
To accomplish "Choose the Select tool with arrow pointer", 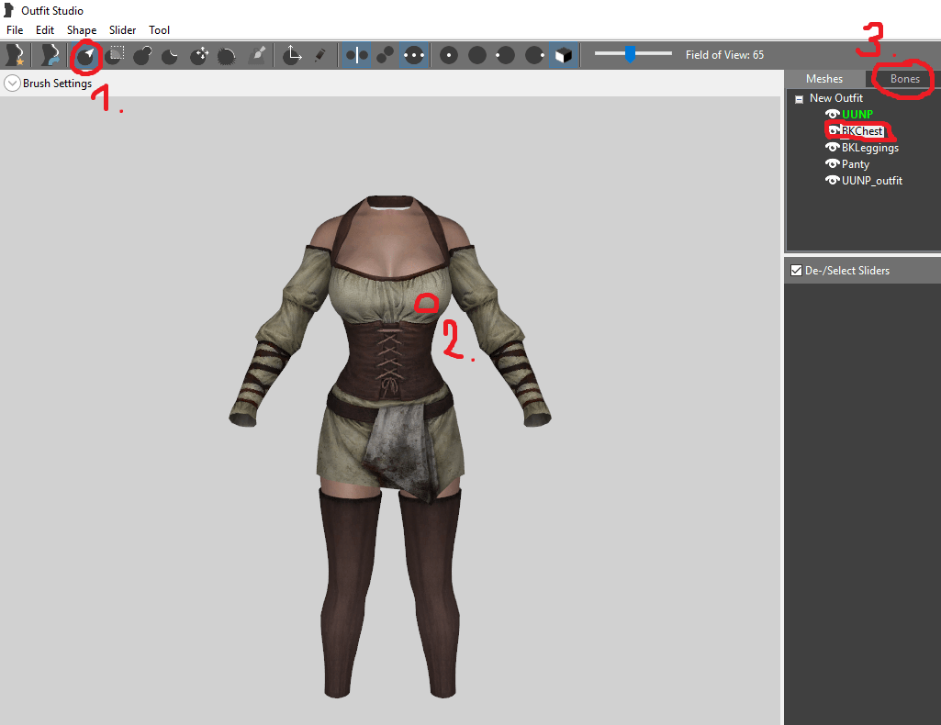I will 85,56.
